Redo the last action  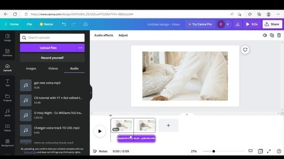(74, 24)
